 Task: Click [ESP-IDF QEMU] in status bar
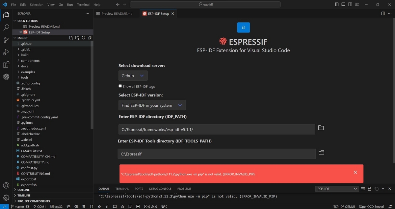coord(344,207)
